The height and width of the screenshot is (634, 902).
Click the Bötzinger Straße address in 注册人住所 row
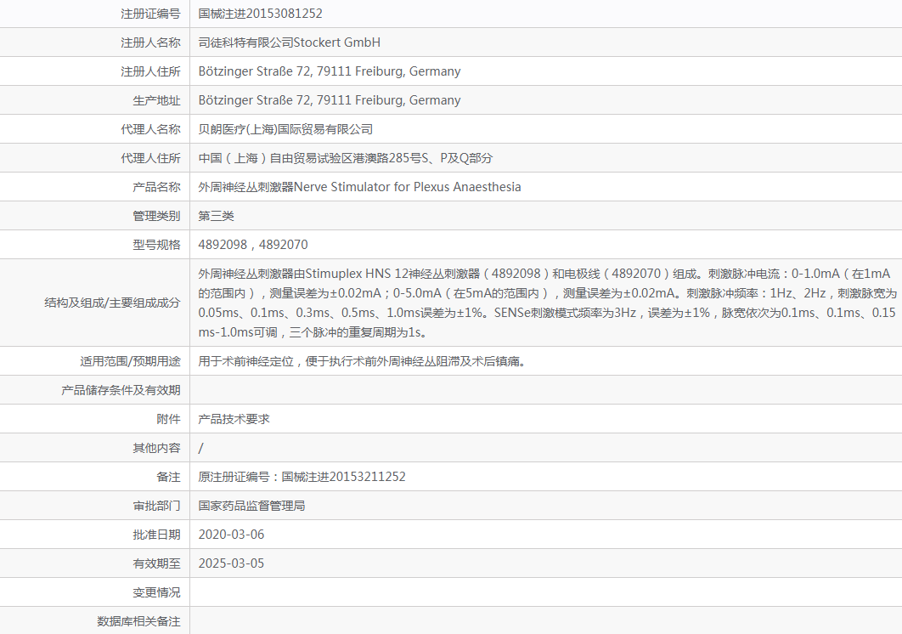tap(330, 71)
